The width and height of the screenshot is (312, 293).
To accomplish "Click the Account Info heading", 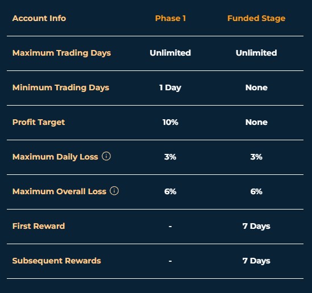I will tap(39, 18).
